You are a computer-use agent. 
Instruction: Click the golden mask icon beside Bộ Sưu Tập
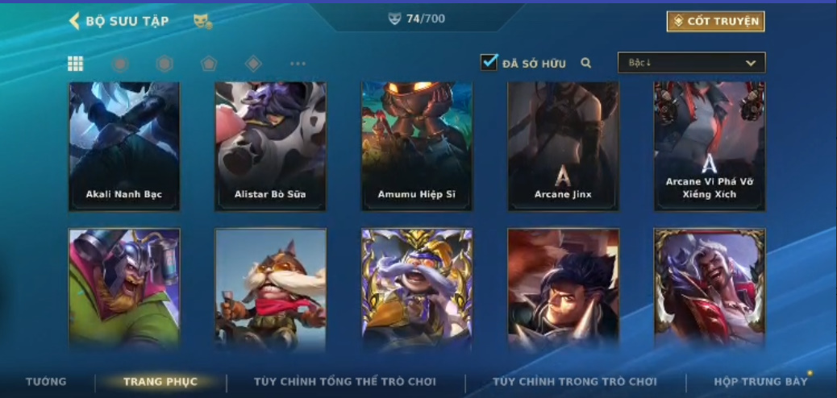202,21
